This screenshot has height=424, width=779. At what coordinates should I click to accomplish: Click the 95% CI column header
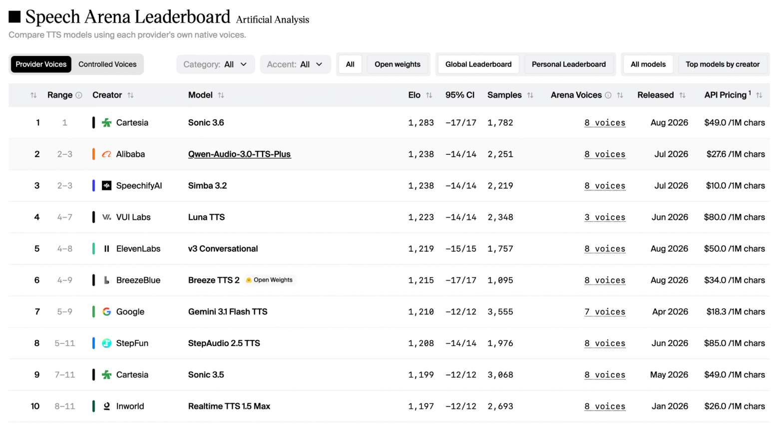click(460, 95)
